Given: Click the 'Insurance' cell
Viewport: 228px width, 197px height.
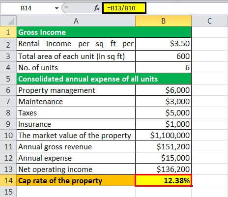Looking at the screenshot, I should coord(76,124).
